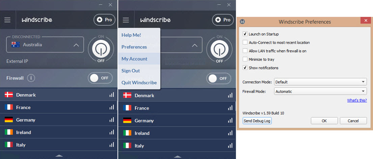Select Italy in left window list
Viewport: 373px width, 159px height.
58,145
